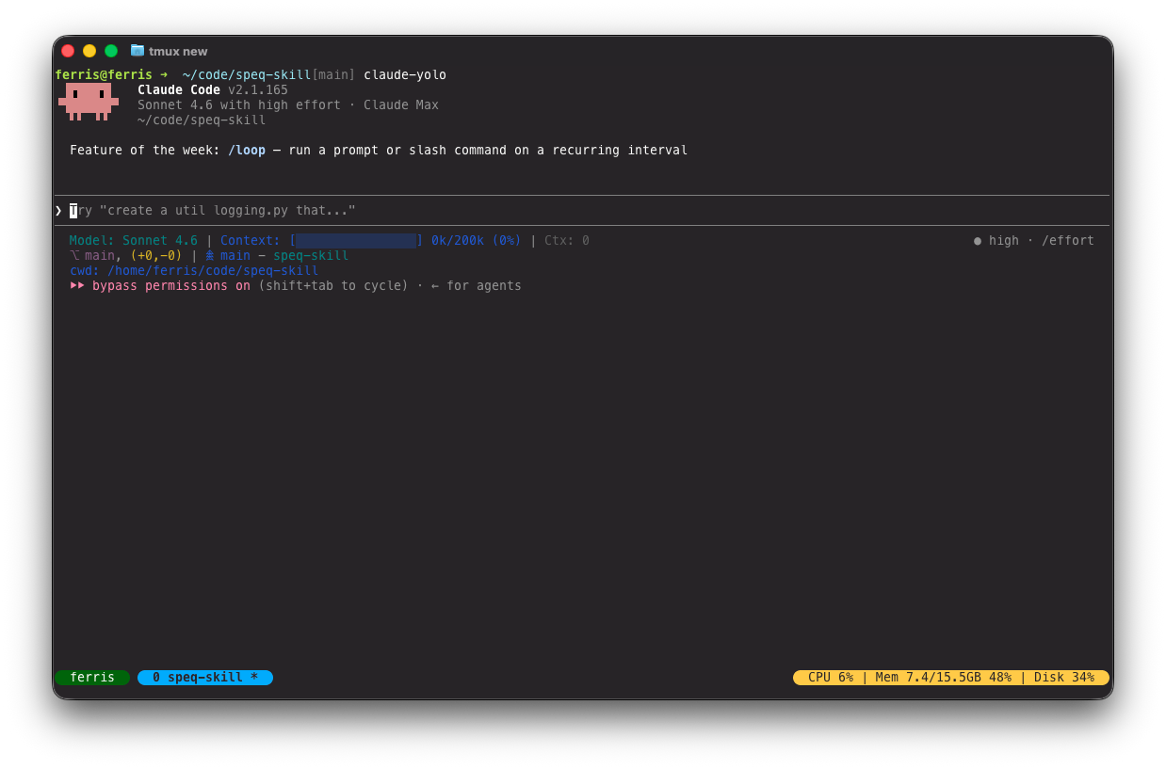Click the yellow minimize window button
Image resolution: width=1166 pixels, height=769 pixels.
click(89, 51)
